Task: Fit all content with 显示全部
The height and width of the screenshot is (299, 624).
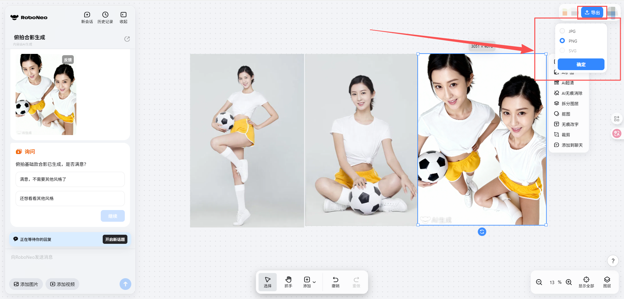Action: (586, 282)
